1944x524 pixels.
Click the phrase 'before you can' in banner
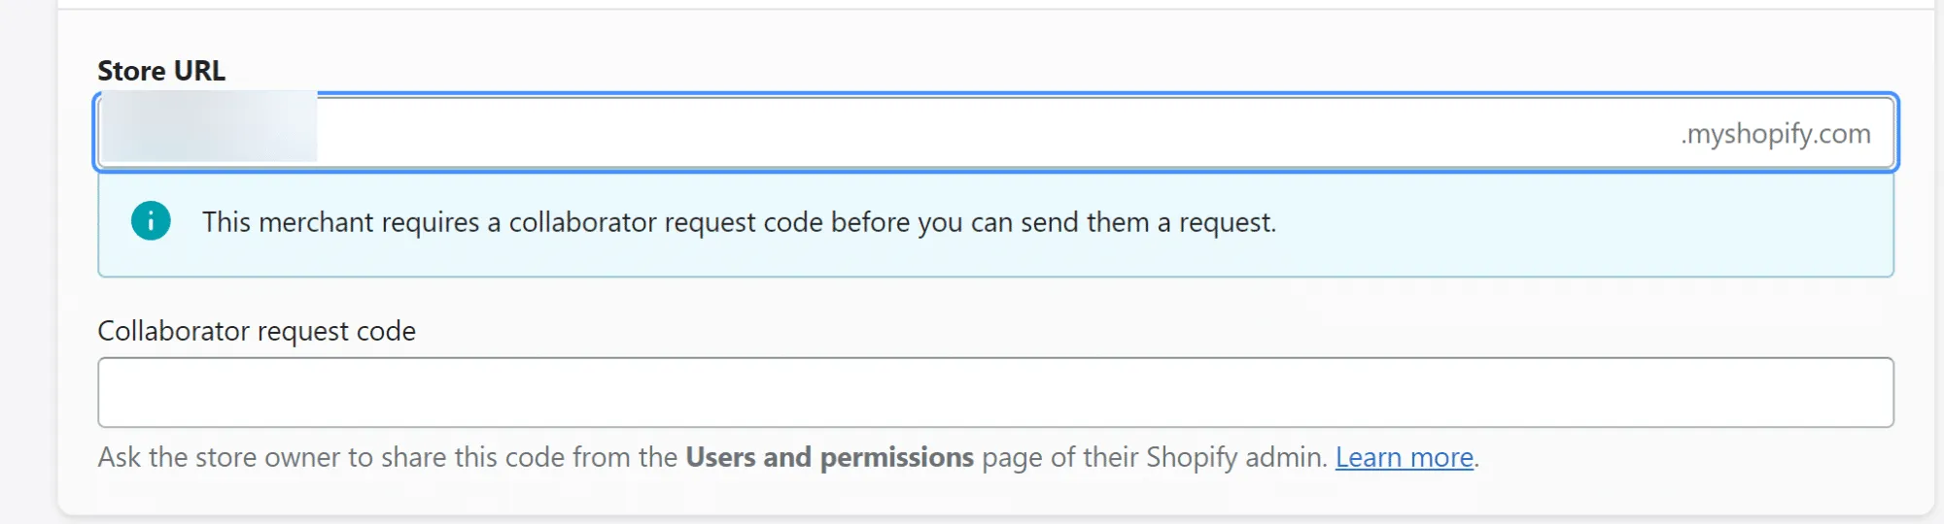coord(920,222)
